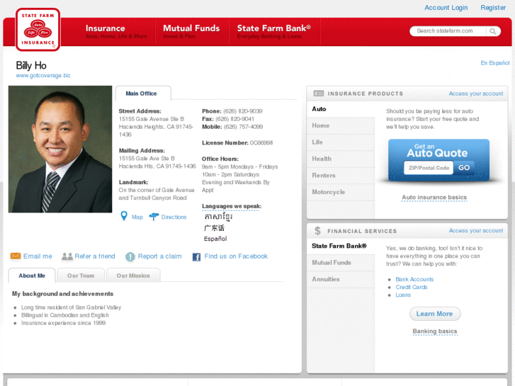Image resolution: width=515 pixels, height=386 pixels.
Task: Click Billy Ho's profile photo
Action: pos(60,149)
